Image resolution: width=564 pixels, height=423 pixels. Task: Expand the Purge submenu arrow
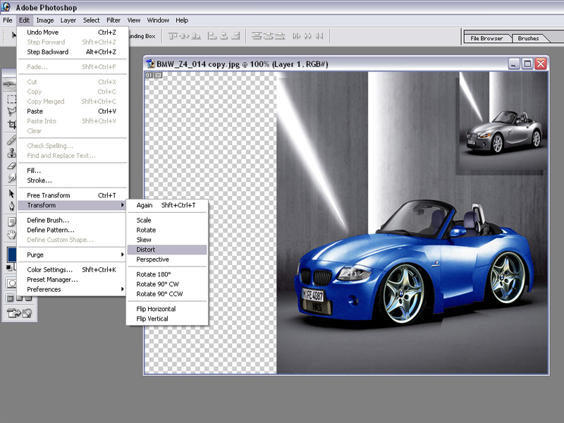(122, 255)
